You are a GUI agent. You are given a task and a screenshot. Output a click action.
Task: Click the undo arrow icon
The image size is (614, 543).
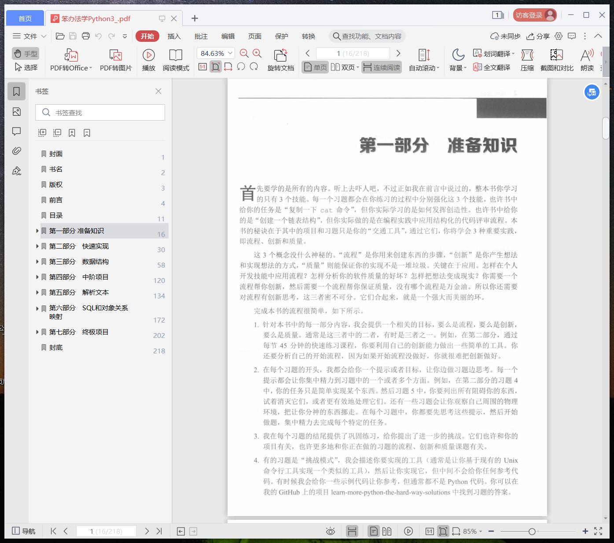[x=99, y=36]
